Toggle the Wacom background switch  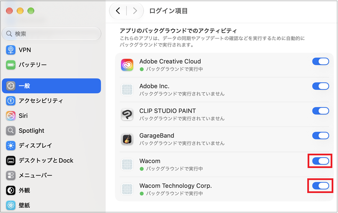321,161
